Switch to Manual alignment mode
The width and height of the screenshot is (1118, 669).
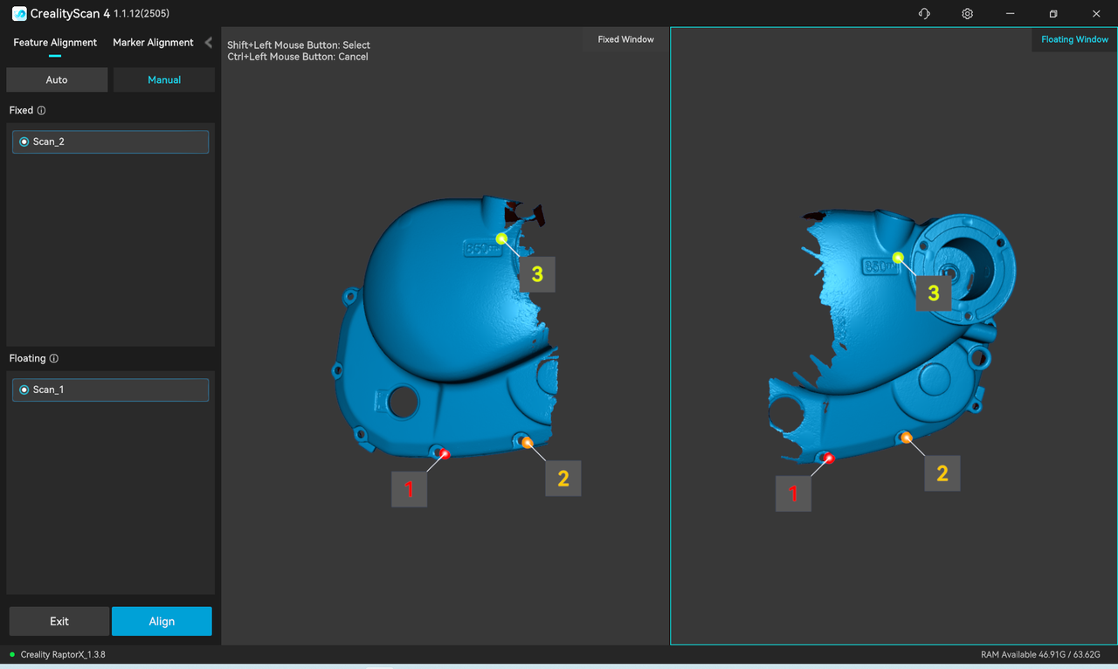pos(164,79)
